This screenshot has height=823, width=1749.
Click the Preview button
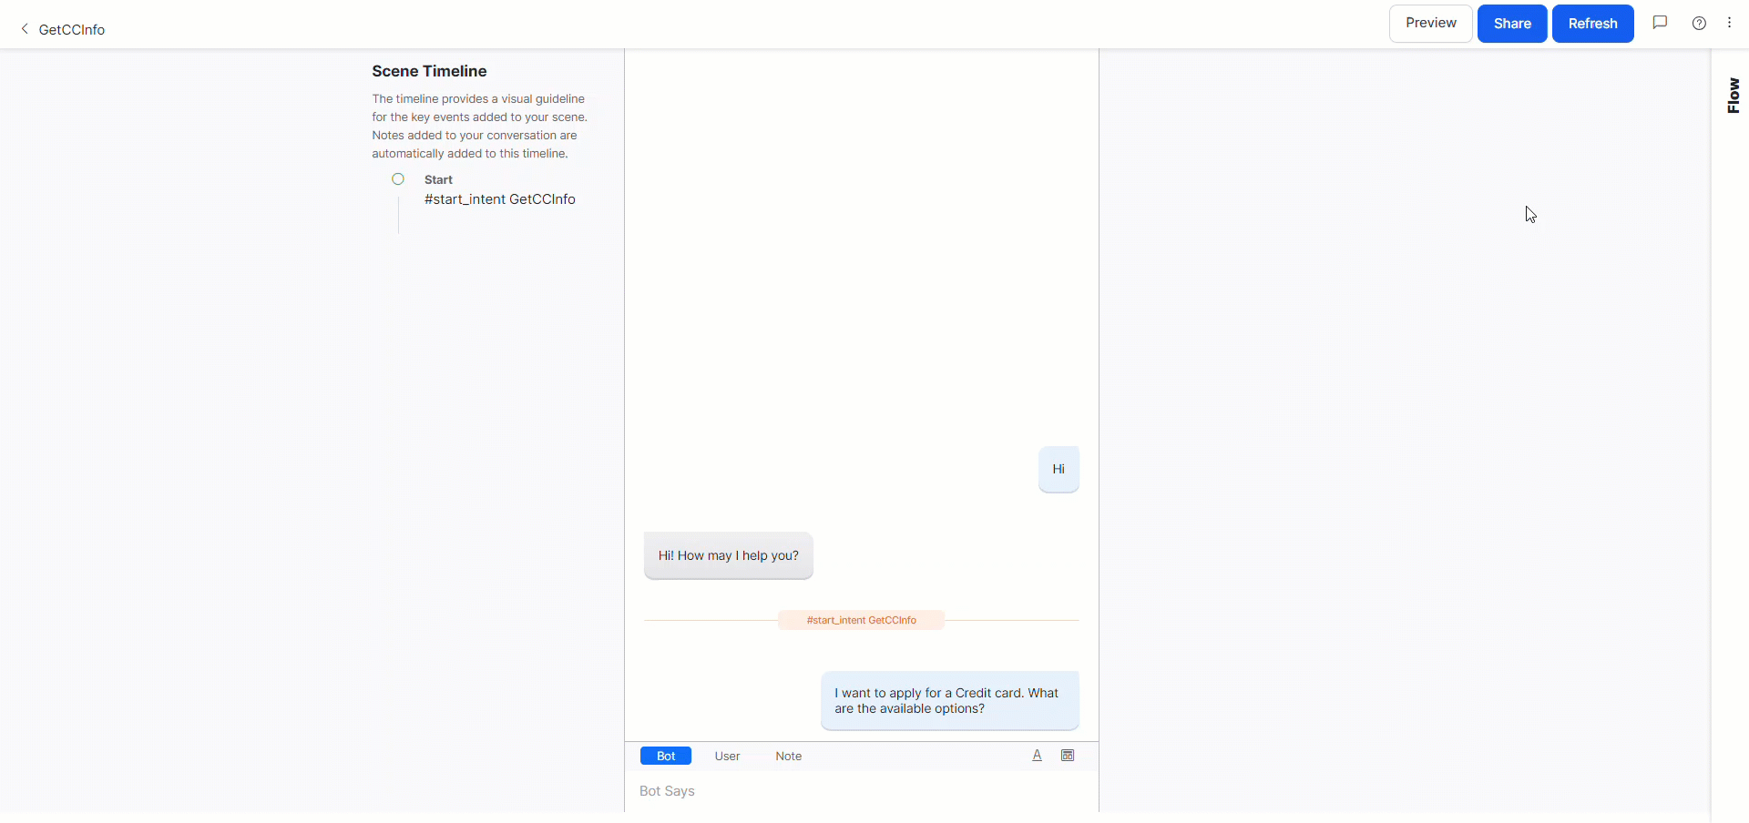point(1430,24)
